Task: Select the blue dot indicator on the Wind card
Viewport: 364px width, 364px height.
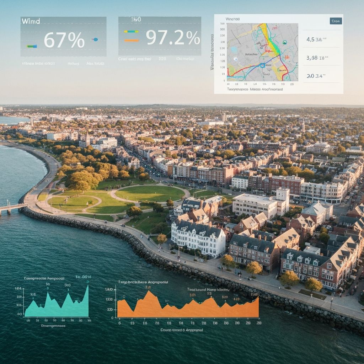Action: (95, 39)
